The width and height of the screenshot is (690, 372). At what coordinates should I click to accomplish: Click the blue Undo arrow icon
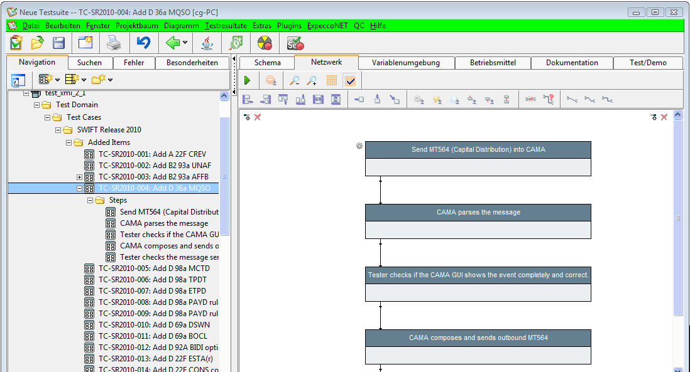click(143, 43)
